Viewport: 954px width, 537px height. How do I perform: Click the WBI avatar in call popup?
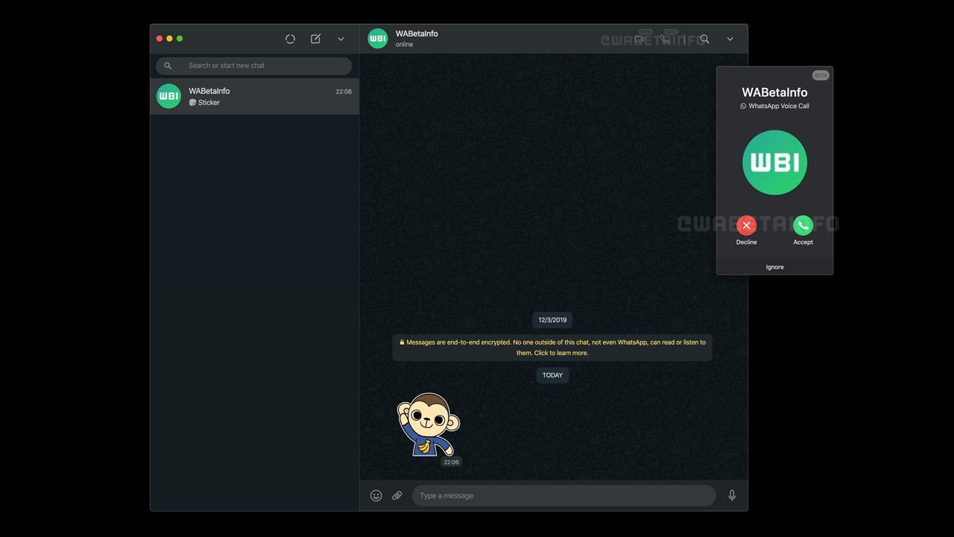click(x=774, y=163)
